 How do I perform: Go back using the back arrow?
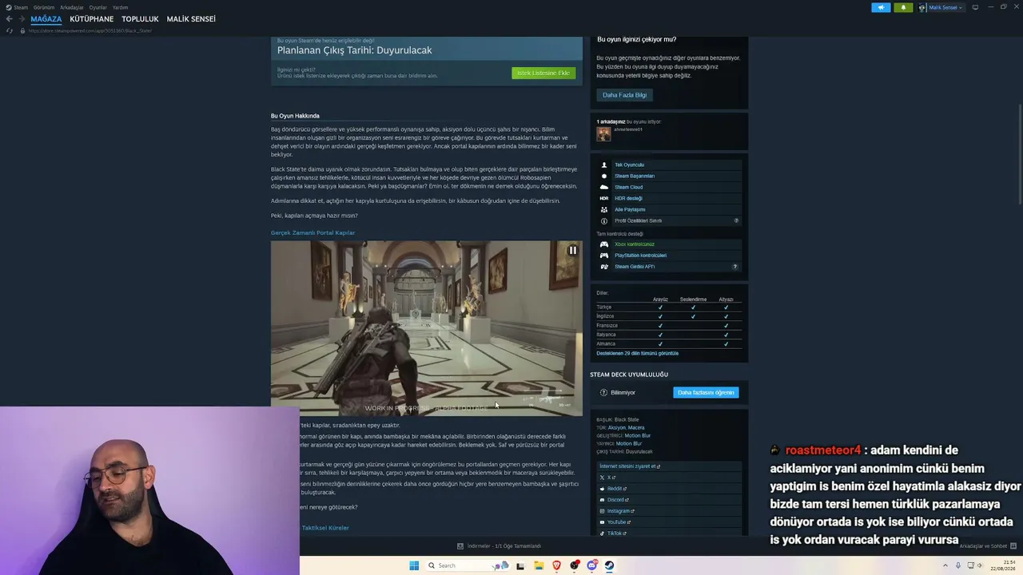[10, 19]
